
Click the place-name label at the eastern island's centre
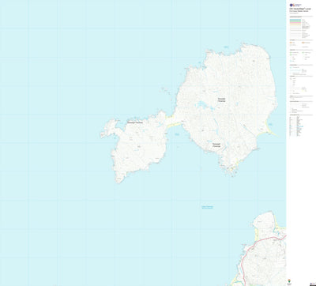pyautogui.click(x=222, y=100)
